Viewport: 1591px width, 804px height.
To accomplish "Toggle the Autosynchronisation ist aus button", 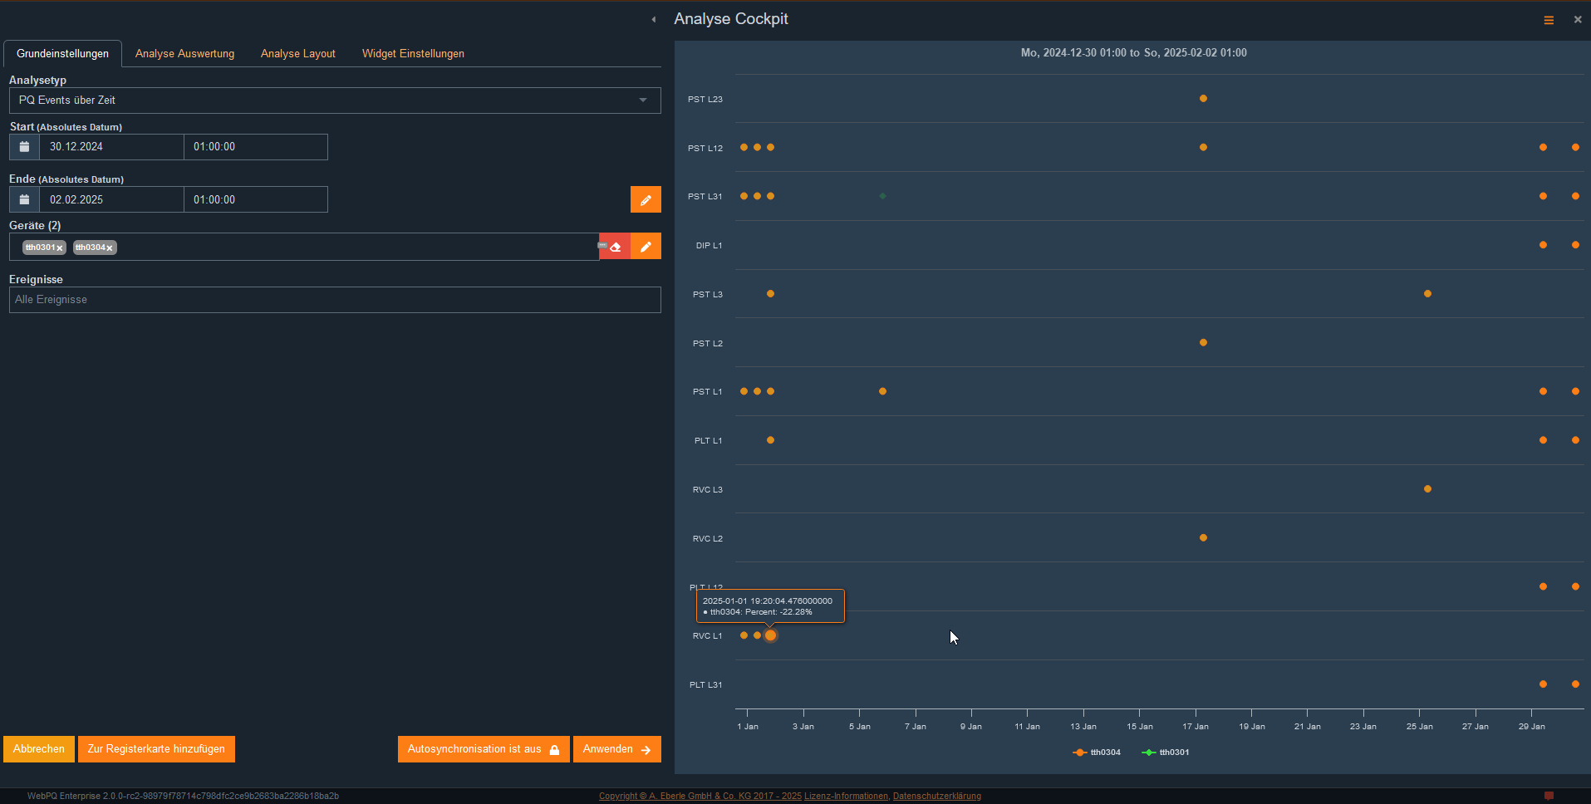I will point(483,749).
